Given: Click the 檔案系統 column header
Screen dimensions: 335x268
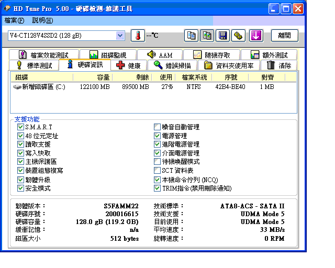Looking at the screenshot, I should click(x=194, y=77).
